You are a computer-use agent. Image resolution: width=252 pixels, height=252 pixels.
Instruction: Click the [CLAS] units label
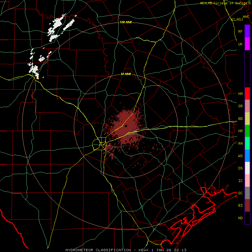click(237, 19)
